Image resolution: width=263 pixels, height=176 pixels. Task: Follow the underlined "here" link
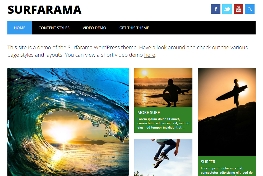(x=150, y=55)
